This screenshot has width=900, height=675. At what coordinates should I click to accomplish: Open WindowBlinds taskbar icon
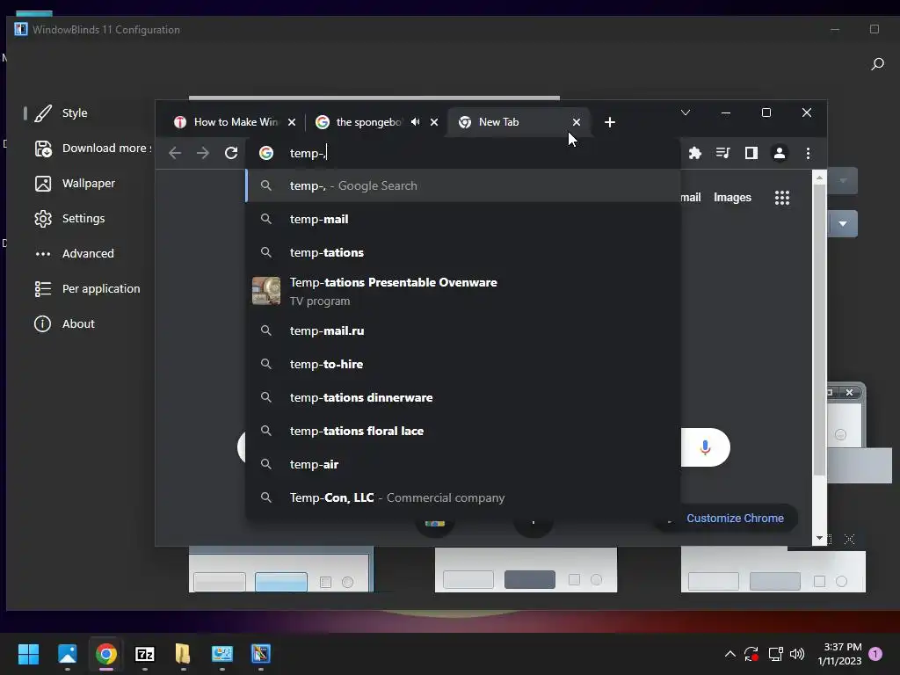[x=260, y=654]
